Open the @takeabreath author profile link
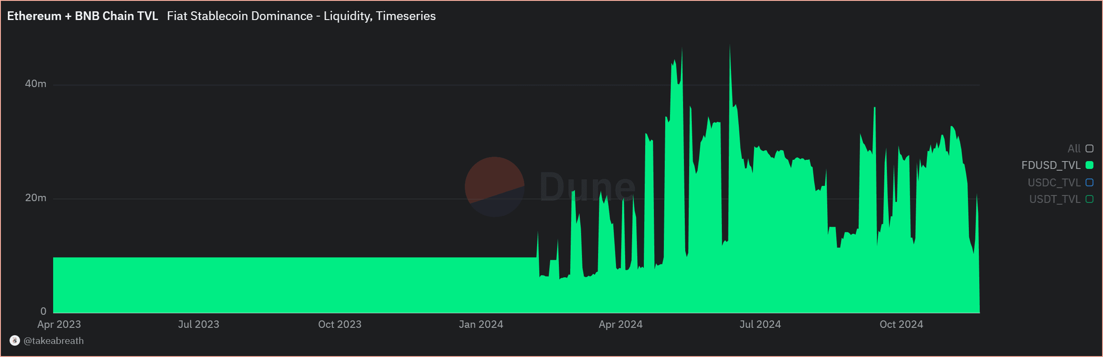 tap(54, 340)
